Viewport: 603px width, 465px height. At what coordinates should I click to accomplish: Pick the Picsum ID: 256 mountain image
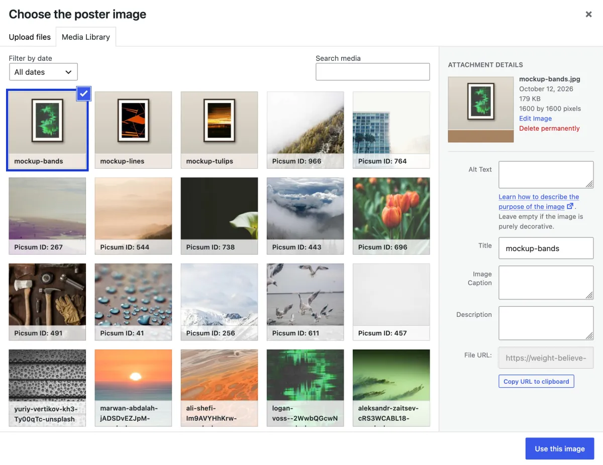[x=219, y=302]
